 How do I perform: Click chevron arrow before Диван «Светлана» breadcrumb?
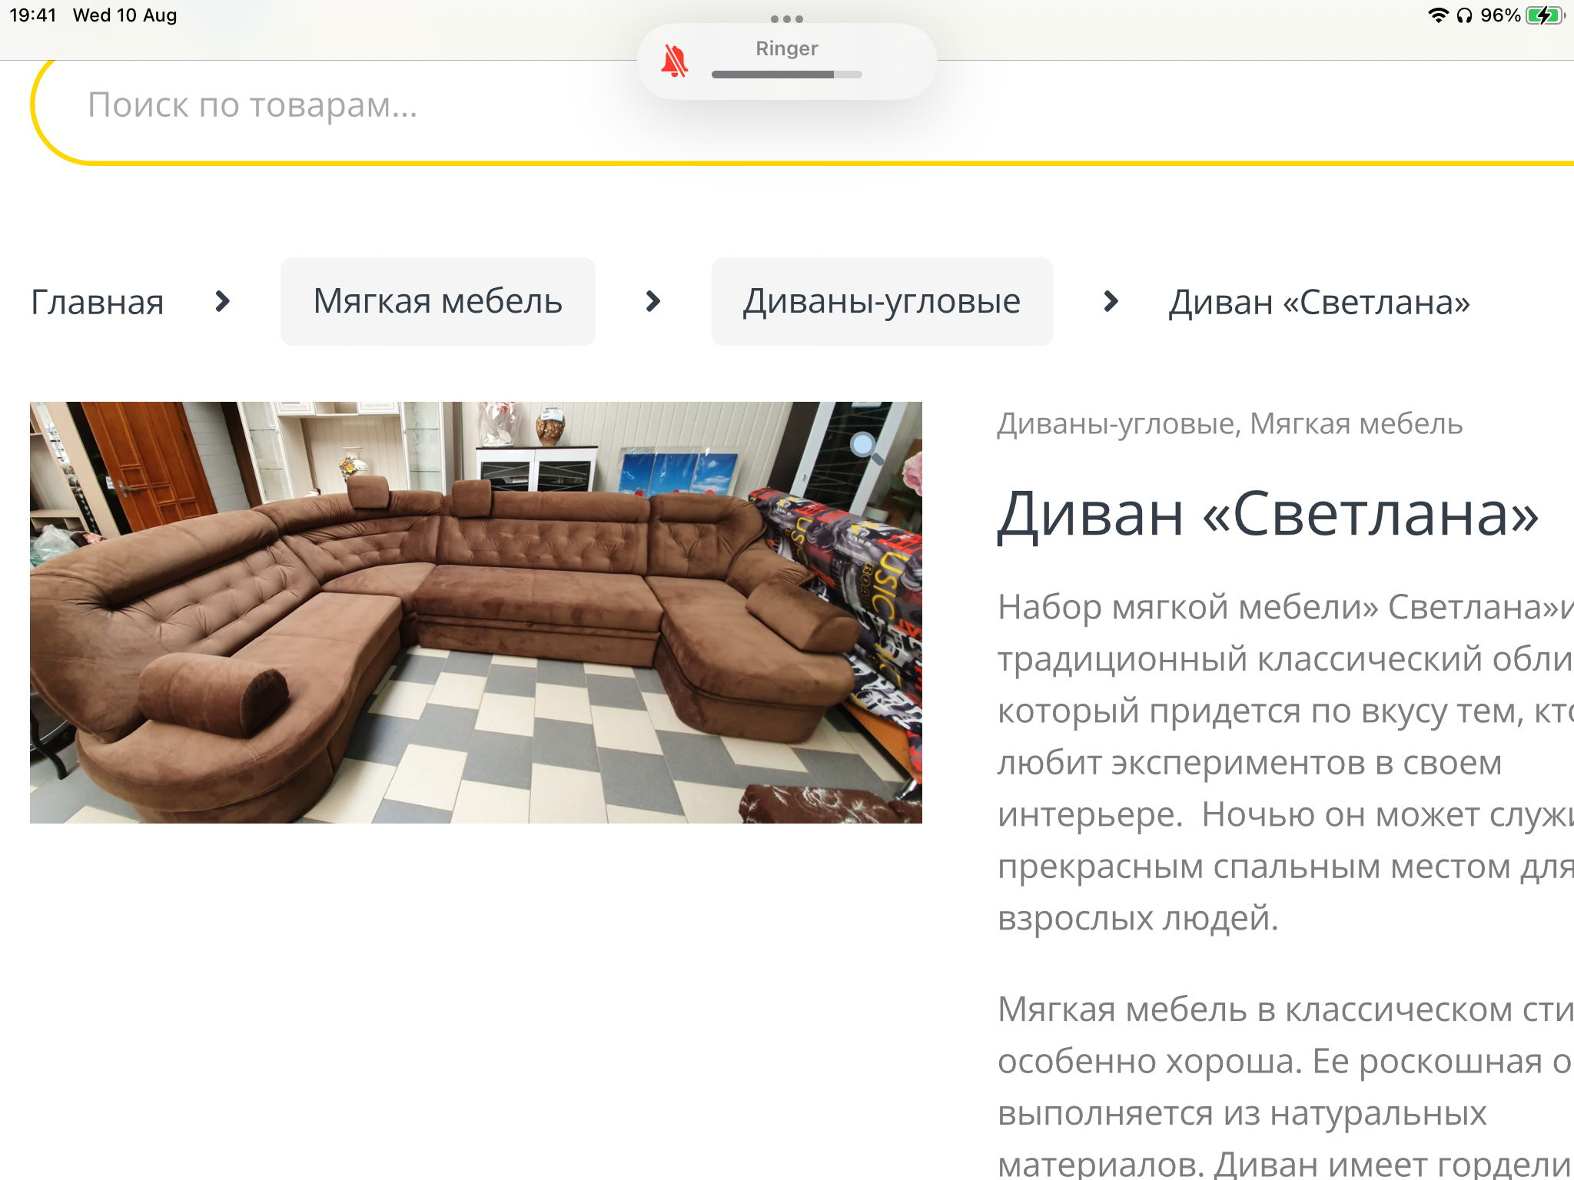coord(1111,301)
